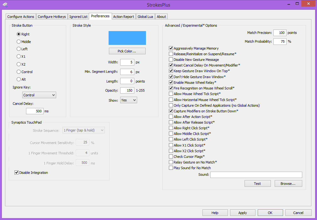This screenshot has height=220, width=317.
Task: Click the Apply button
Action: coord(242,212)
